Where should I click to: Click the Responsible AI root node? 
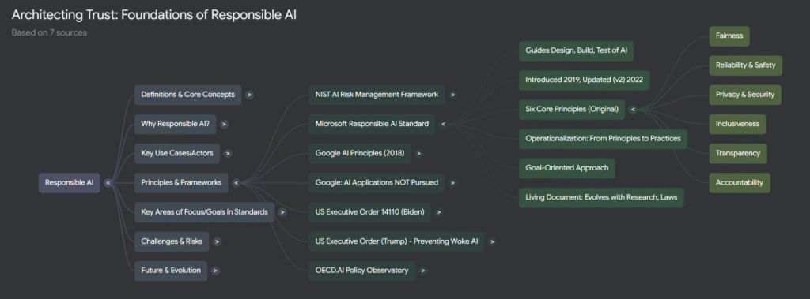[70, 183]
